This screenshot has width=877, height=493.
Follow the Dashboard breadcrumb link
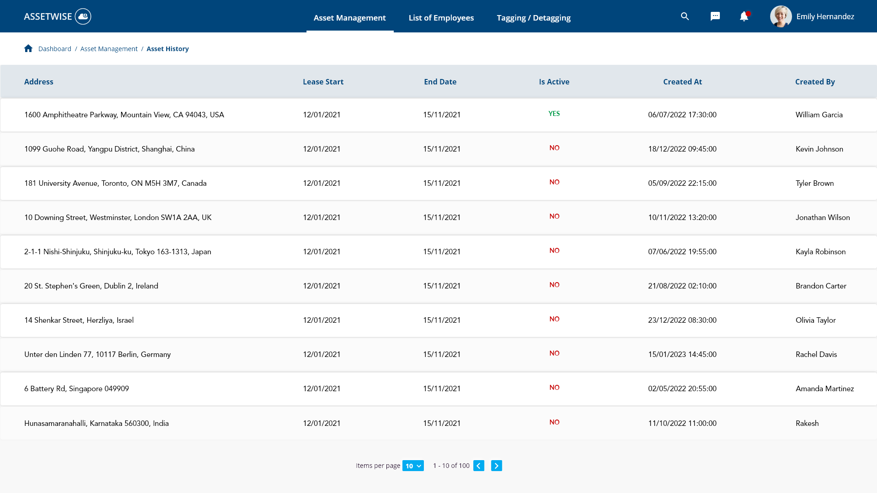[x=55, y=49]
